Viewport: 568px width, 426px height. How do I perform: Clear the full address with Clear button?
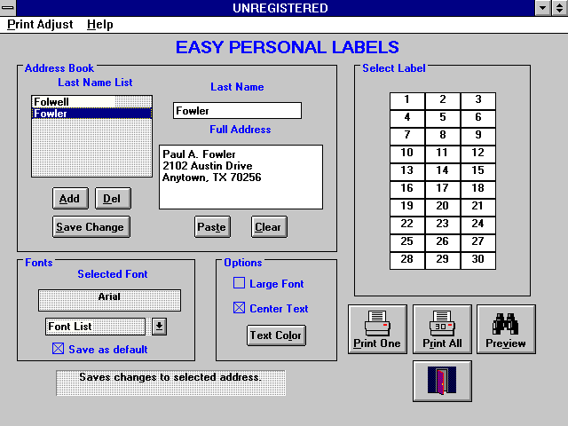268,227
